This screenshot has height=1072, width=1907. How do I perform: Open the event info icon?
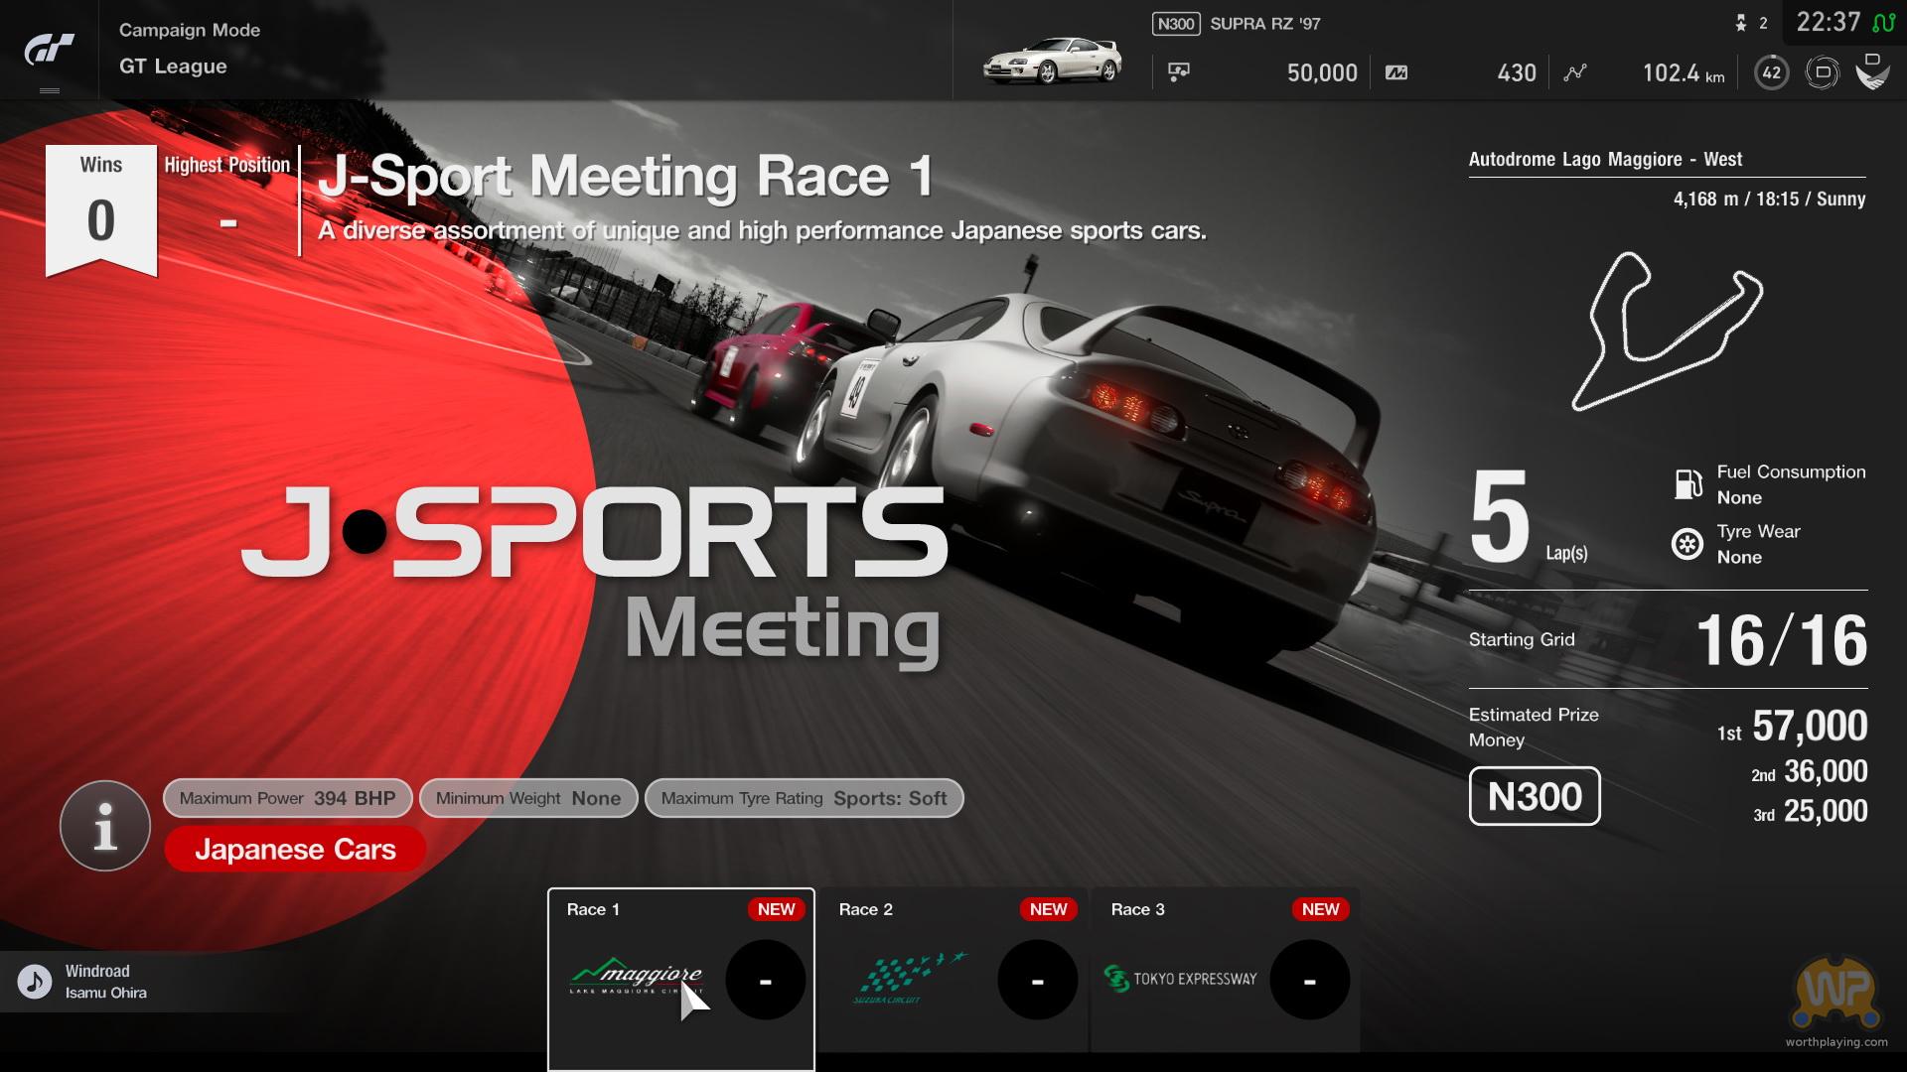click(104, 826)
